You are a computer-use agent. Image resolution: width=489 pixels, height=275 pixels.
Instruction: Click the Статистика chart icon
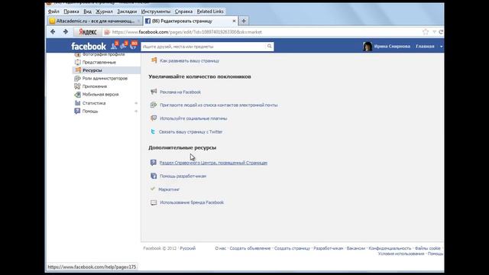tap(78, 102)
